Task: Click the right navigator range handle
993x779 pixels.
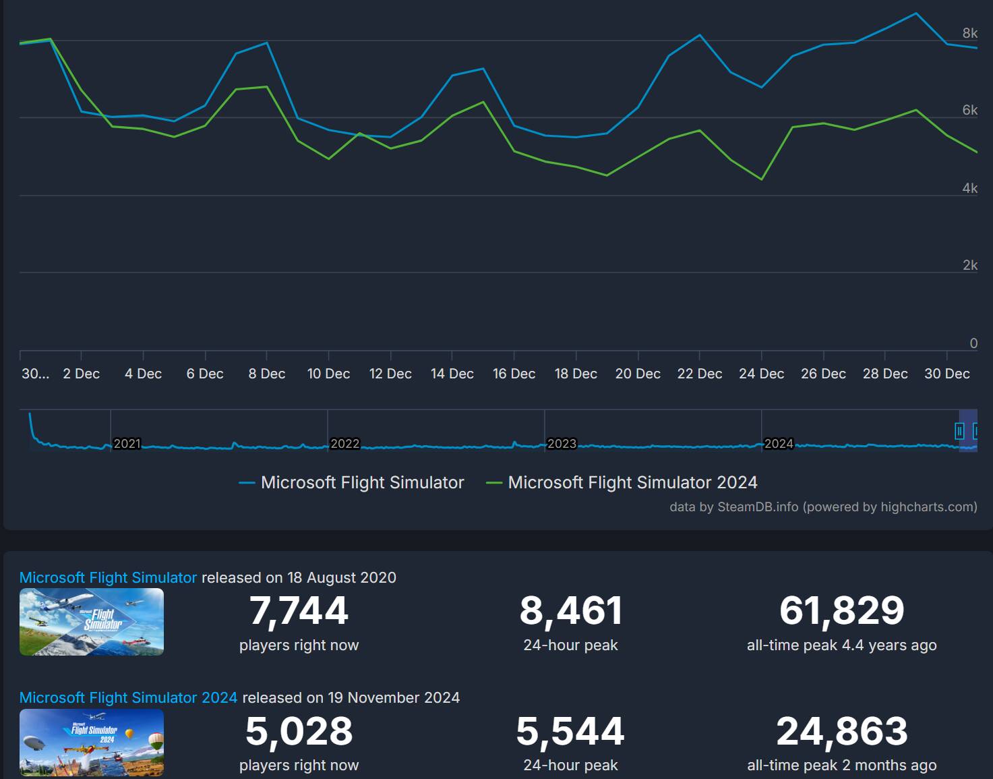Action: click(975, 431)
